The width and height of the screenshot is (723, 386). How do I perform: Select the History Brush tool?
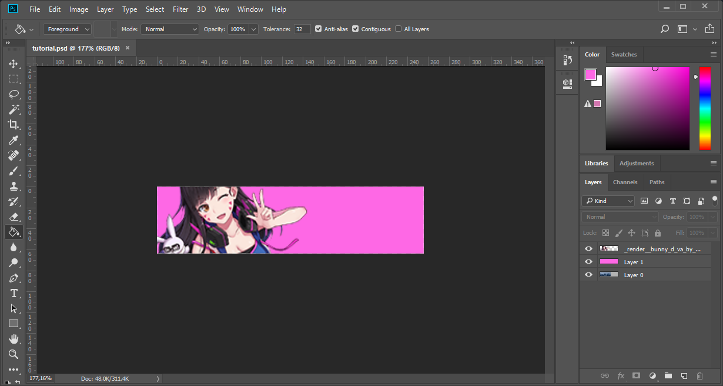[x=13, y=201]
